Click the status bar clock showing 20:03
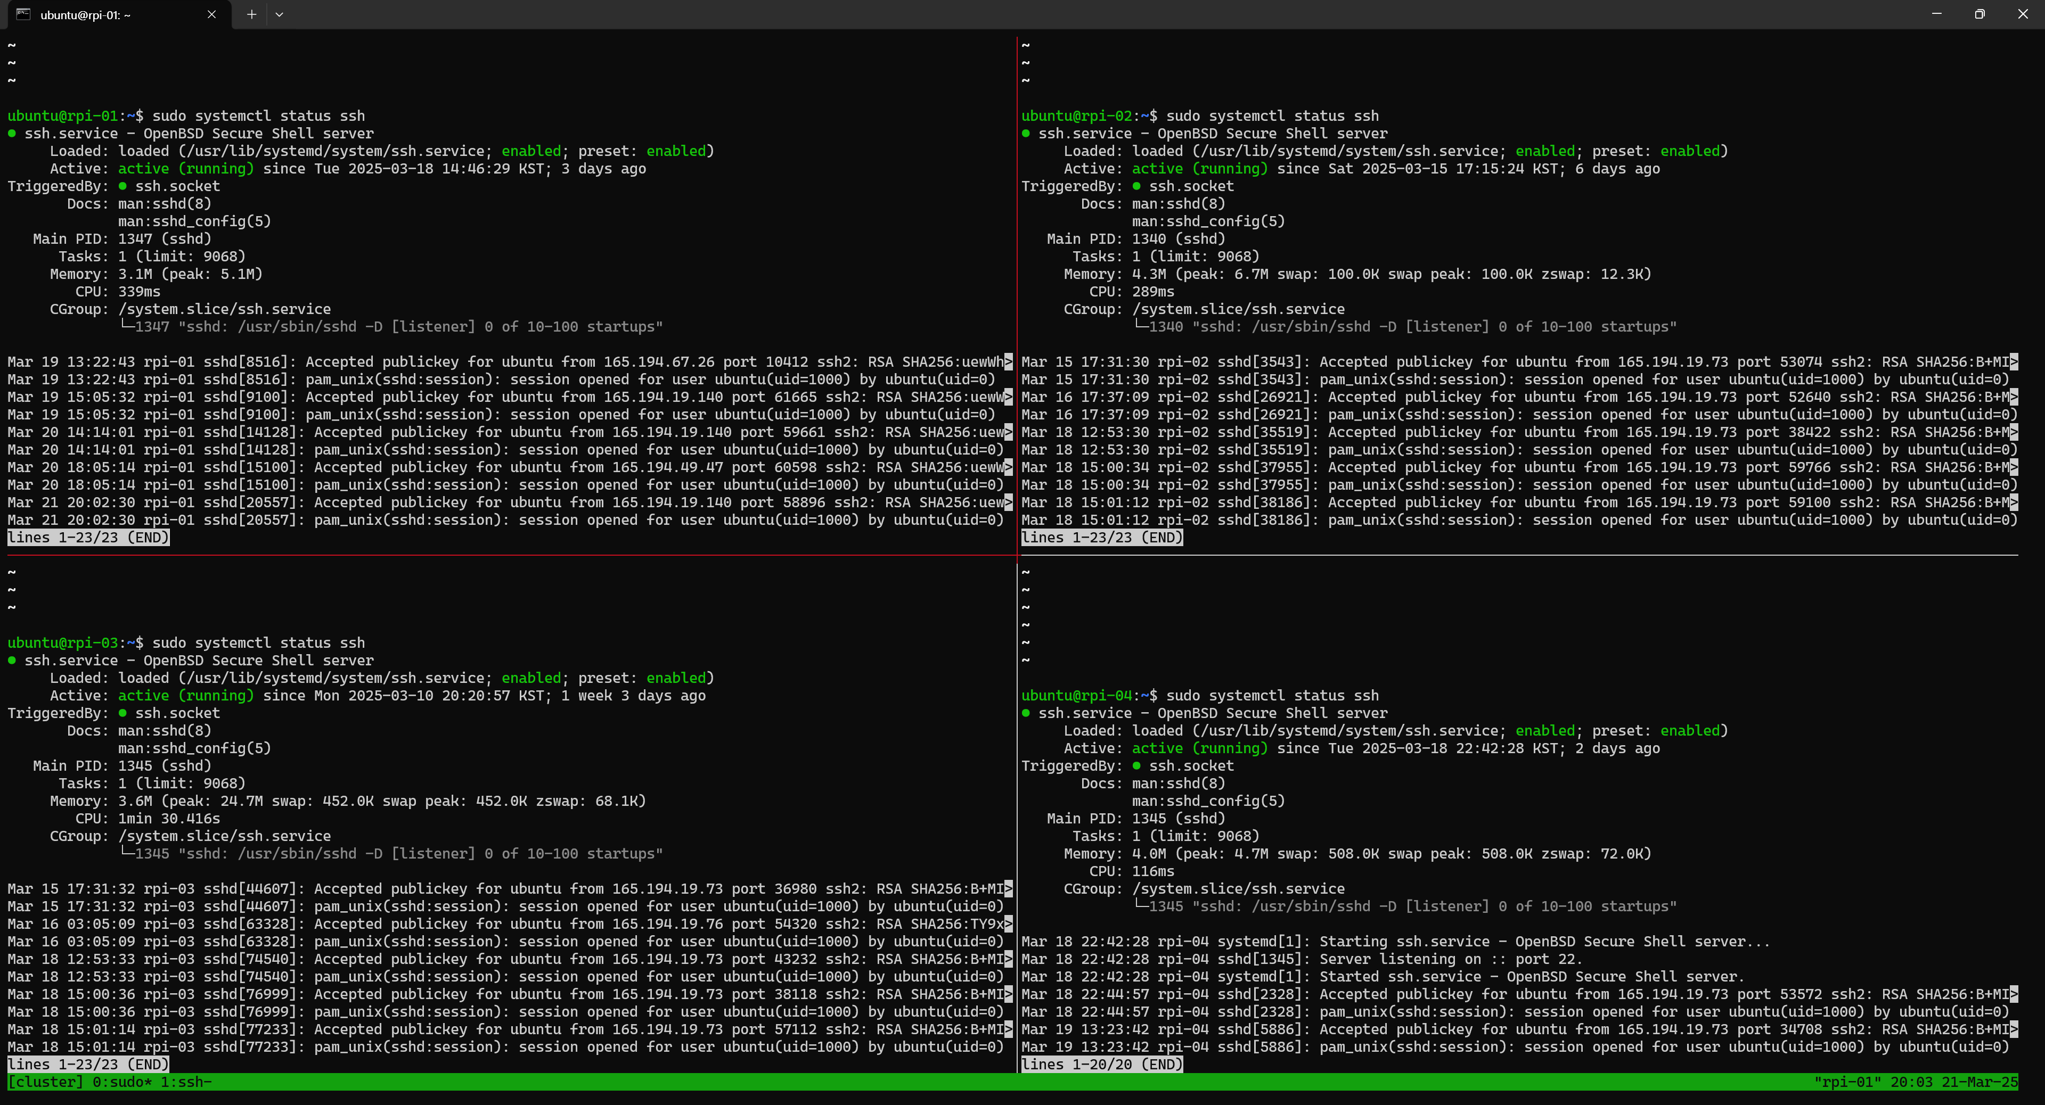This screenshot has width=2045, height=1105. pyautogui.click(x=1911, y=1082)
